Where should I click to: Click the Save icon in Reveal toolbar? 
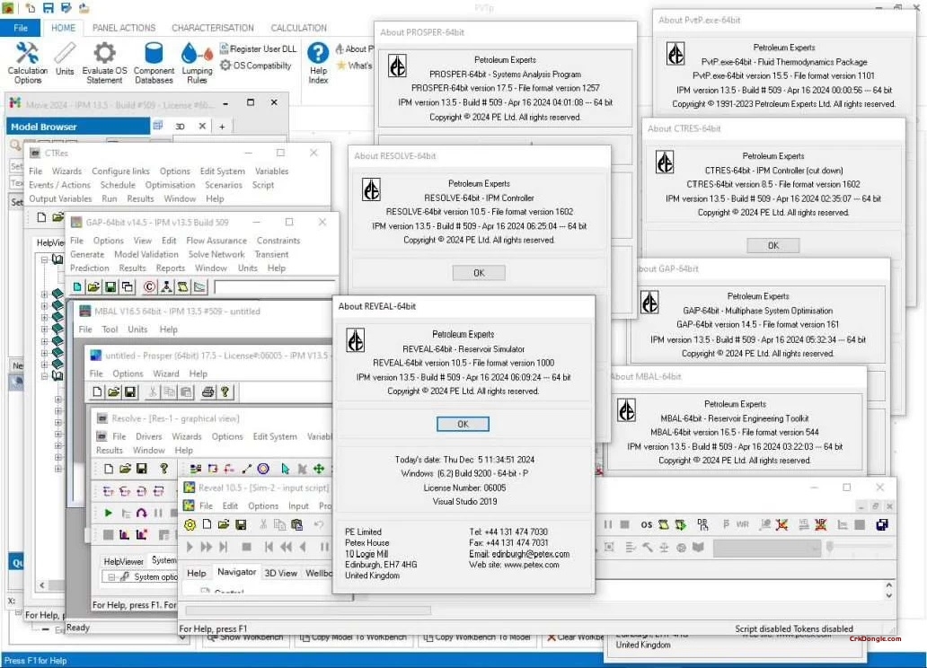point(242,524)
